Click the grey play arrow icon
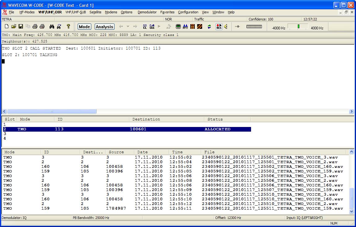Viewport: 356px width, 227px height. (159, 27)
